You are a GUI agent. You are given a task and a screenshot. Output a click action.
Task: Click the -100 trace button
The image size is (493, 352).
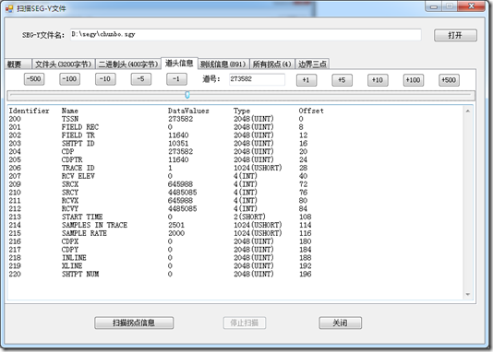tap(69, 79)
